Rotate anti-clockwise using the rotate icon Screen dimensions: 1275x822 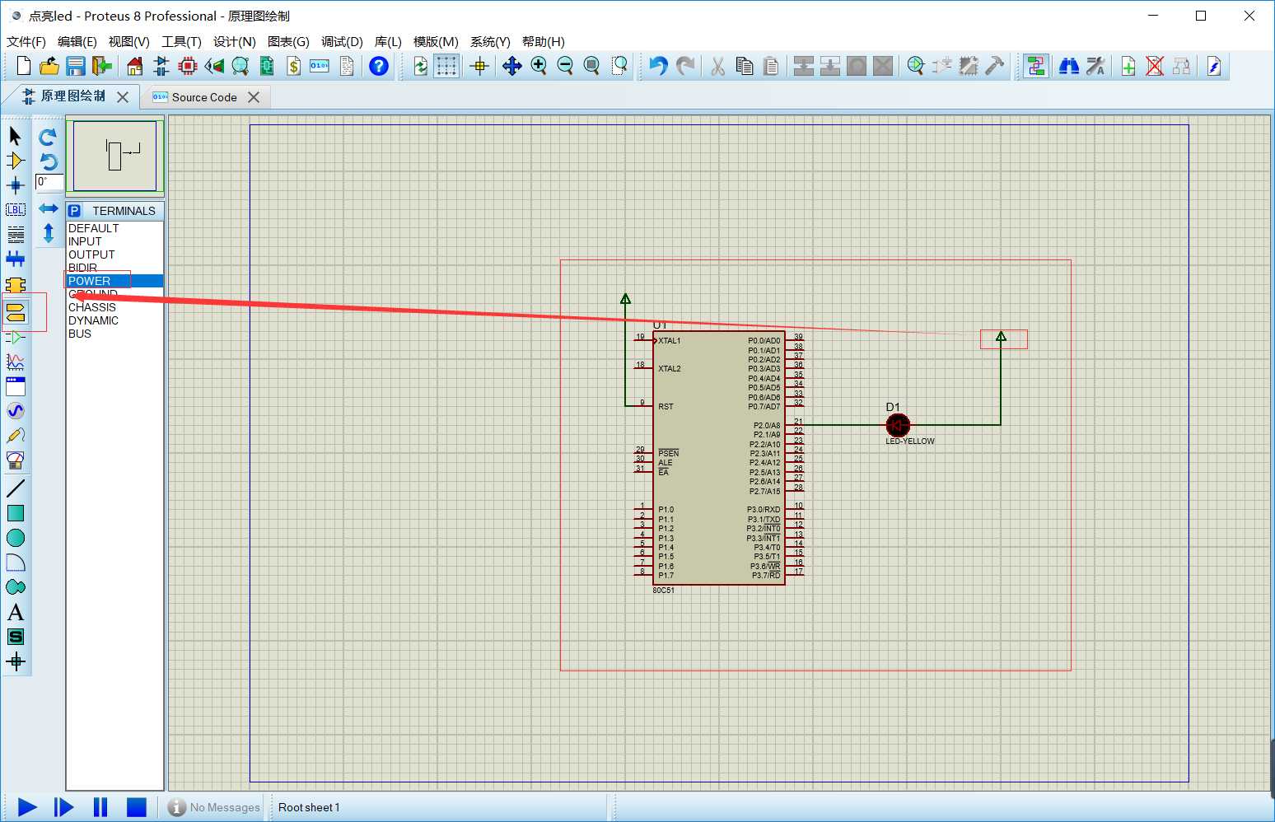pyautogui.click(x=48, y=161)
